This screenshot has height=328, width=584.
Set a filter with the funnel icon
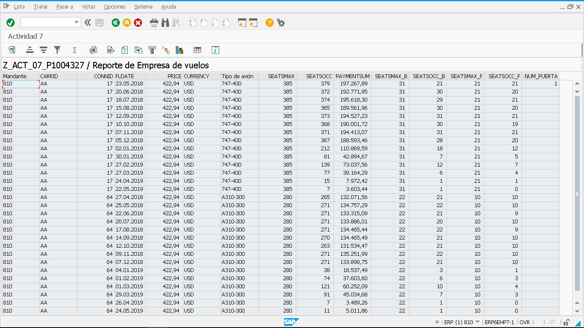click(x=57, y=50)
